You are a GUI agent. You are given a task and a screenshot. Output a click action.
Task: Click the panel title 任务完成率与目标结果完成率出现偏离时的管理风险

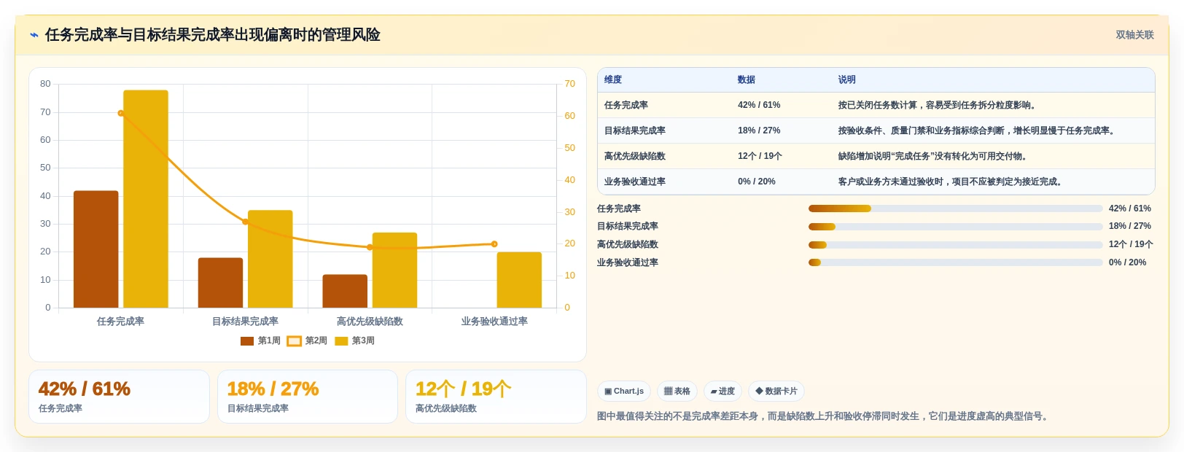tap(213, 35)
